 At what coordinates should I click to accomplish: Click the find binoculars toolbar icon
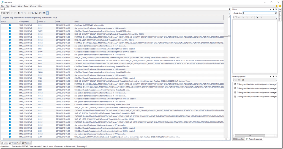point(40,13)
